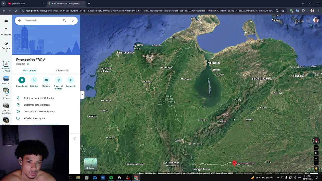Open the notifications center icon
Image resolution: width=322 pixels, height=181 pixels.
pos(316,178)
